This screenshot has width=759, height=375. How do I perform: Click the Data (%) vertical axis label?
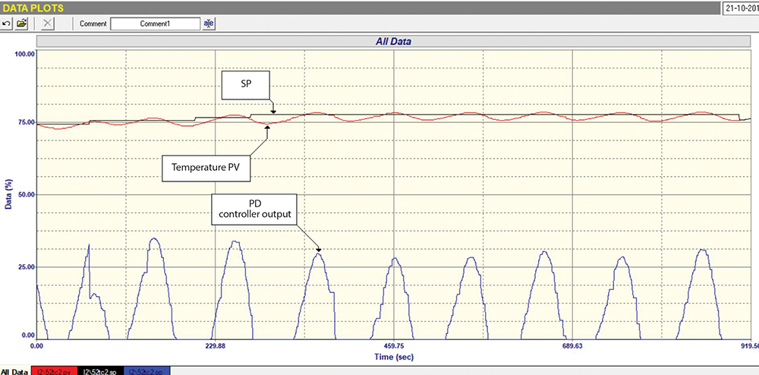[9, 194]
